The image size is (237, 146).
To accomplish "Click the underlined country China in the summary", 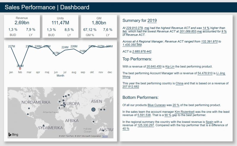I will (180, 83).
